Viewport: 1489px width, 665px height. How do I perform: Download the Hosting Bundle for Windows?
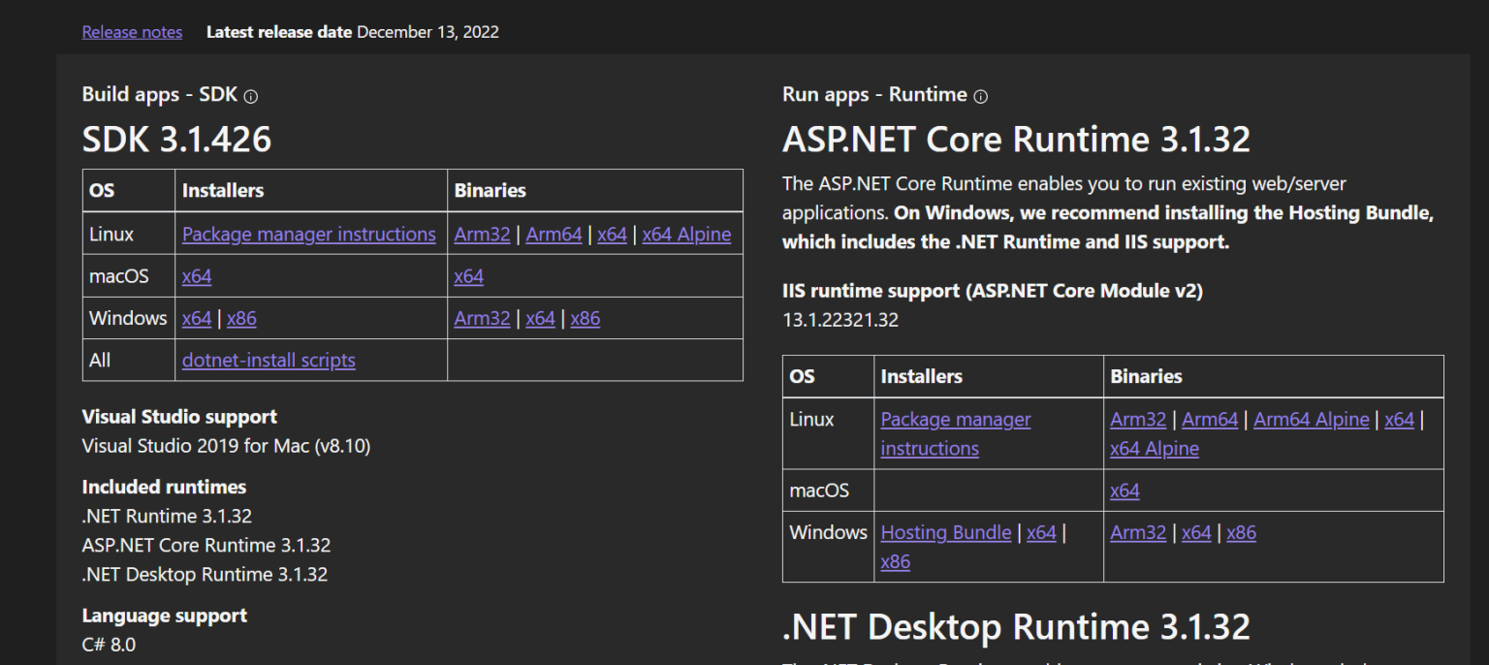point(945,532)
